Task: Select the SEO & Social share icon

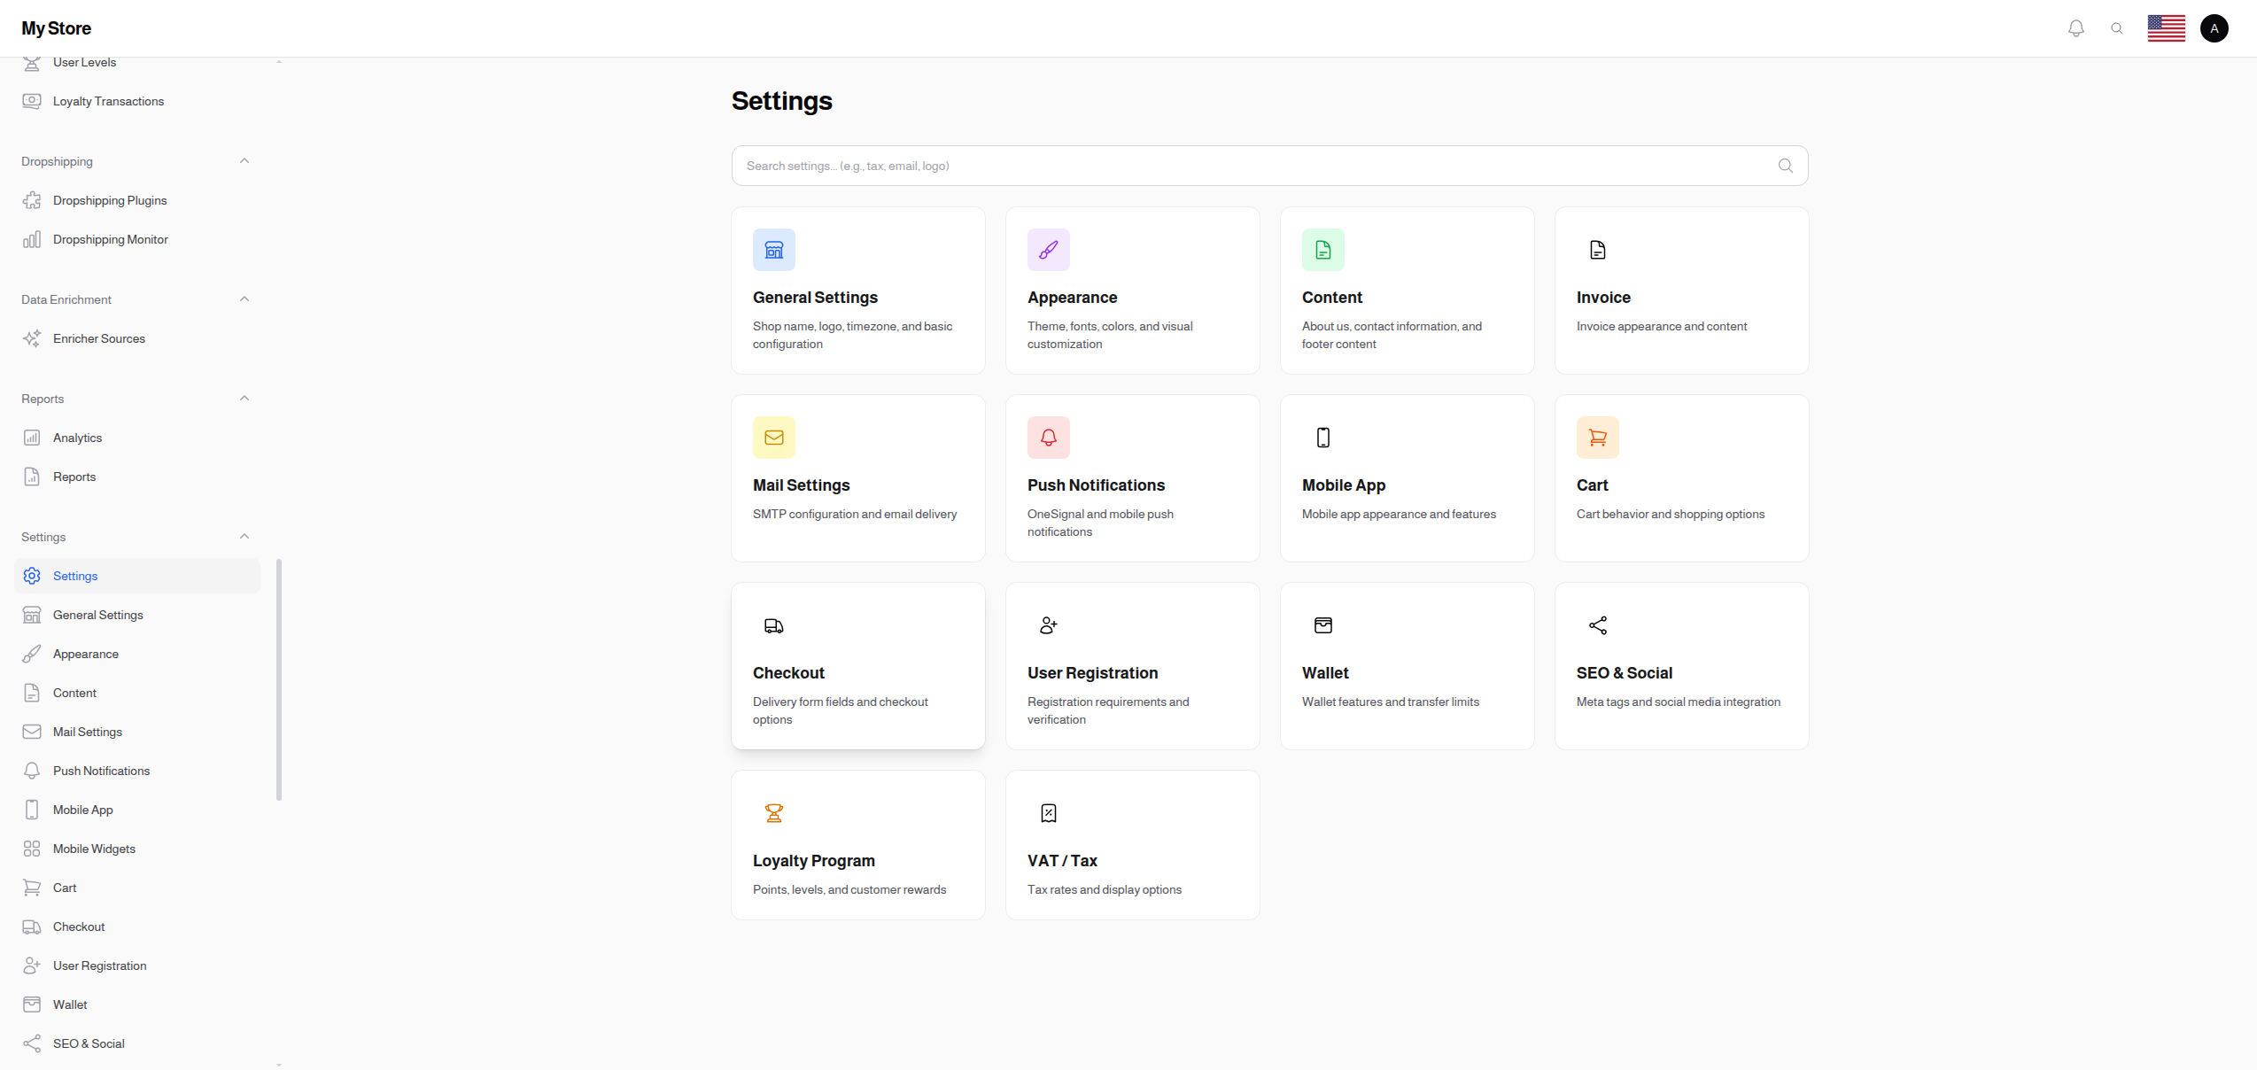Action: point(32,1043)
